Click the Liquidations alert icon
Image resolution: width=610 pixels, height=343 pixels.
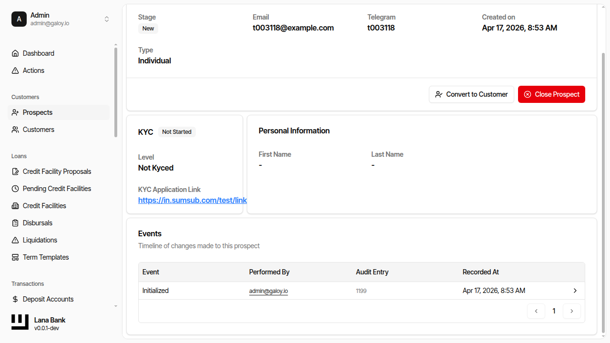click(x=15, y=240)
